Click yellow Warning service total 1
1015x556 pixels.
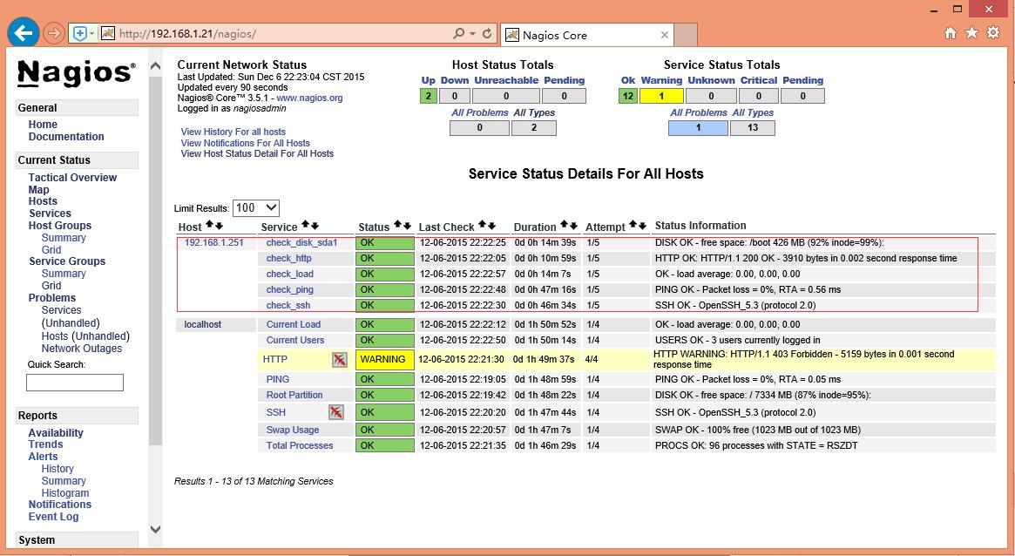tap(661, 96)
